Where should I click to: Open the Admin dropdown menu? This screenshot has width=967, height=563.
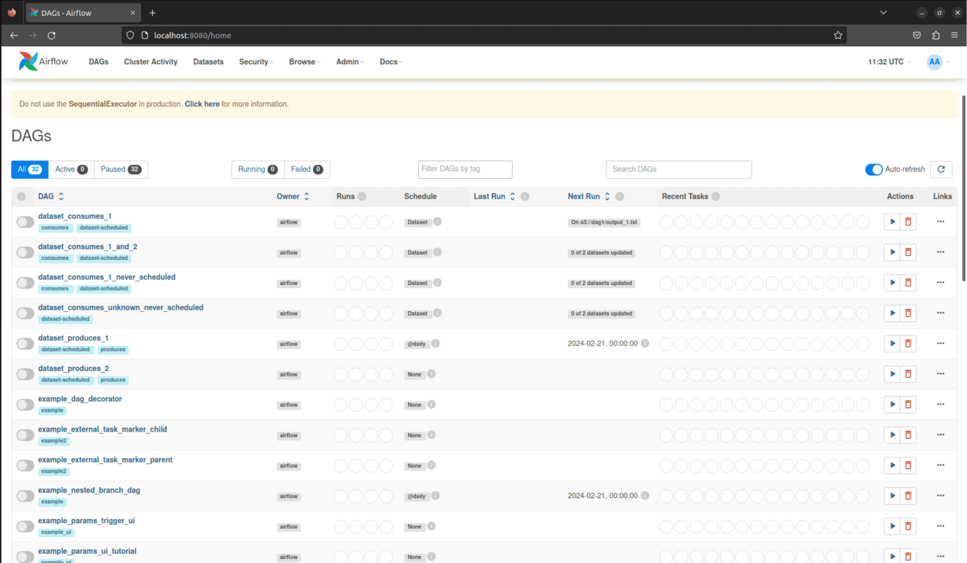(348, 62)
